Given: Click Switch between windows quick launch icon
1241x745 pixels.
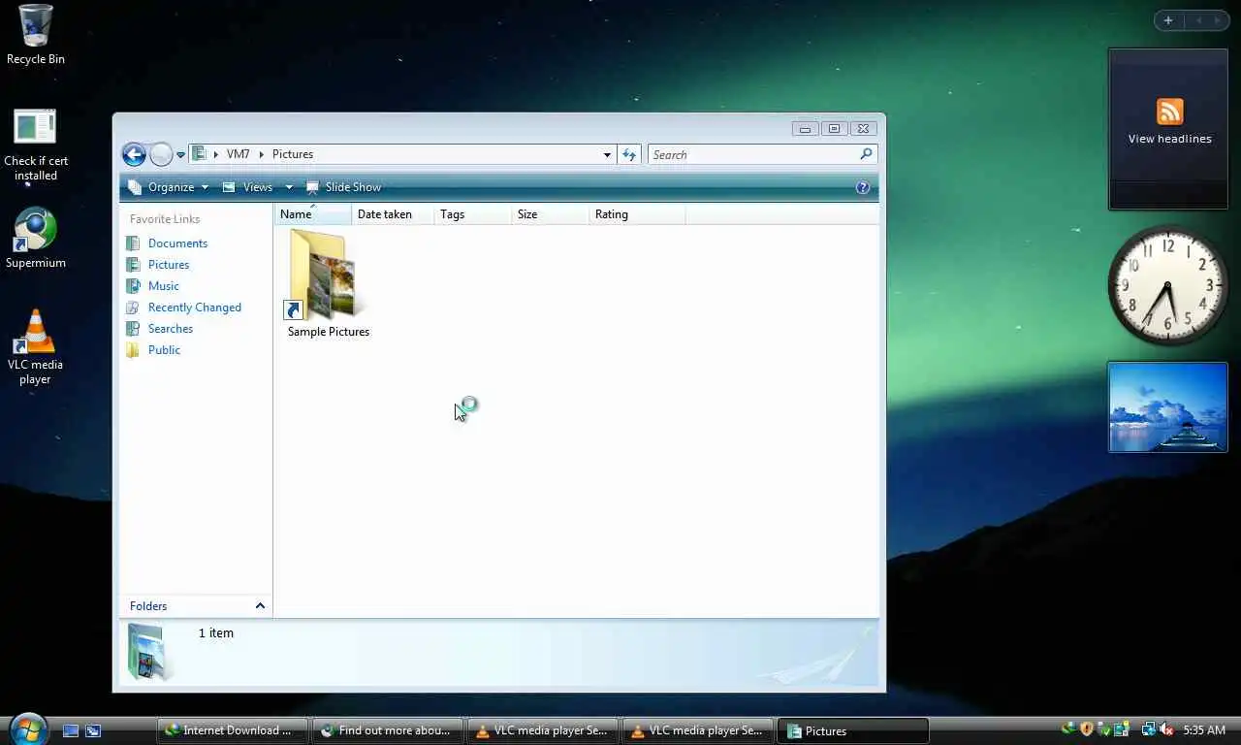Looking at the screenshot, I should pos(93,730).
